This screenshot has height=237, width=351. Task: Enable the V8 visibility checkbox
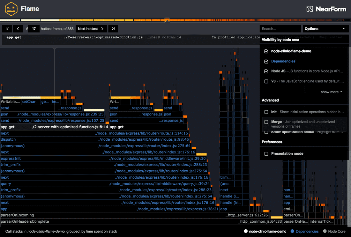point(266,81)
